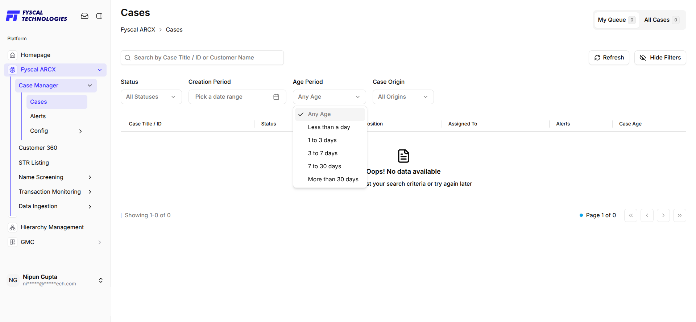Go to previous page arrow
The height and width of the screenshot is (322, 696).
pos(647,215)
